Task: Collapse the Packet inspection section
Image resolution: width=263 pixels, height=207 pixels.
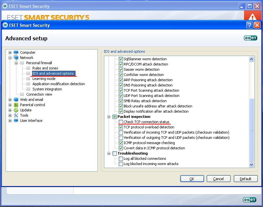Action: tap(109, 117)
